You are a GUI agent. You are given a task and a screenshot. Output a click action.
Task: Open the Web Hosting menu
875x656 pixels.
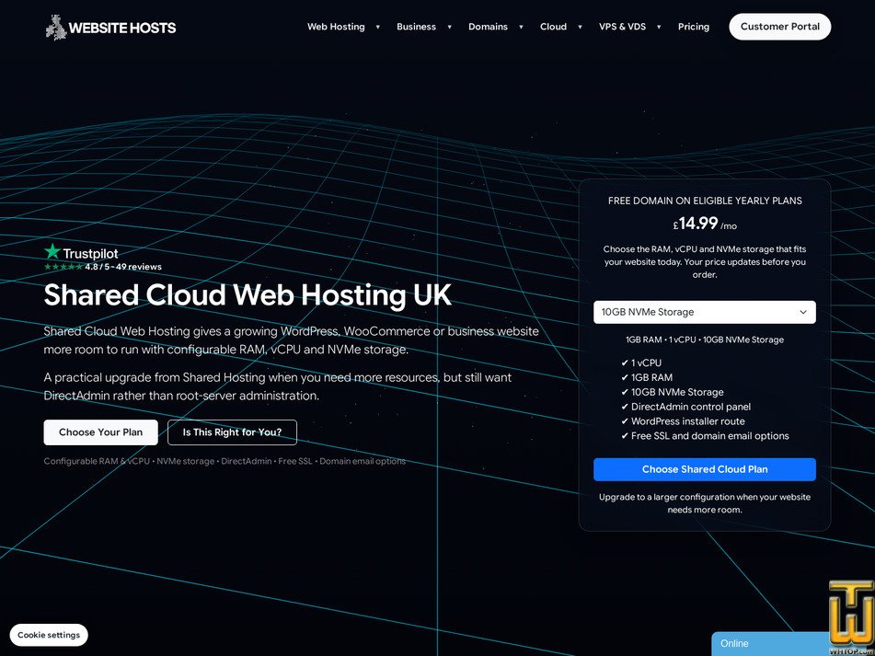tap(336, 27)
